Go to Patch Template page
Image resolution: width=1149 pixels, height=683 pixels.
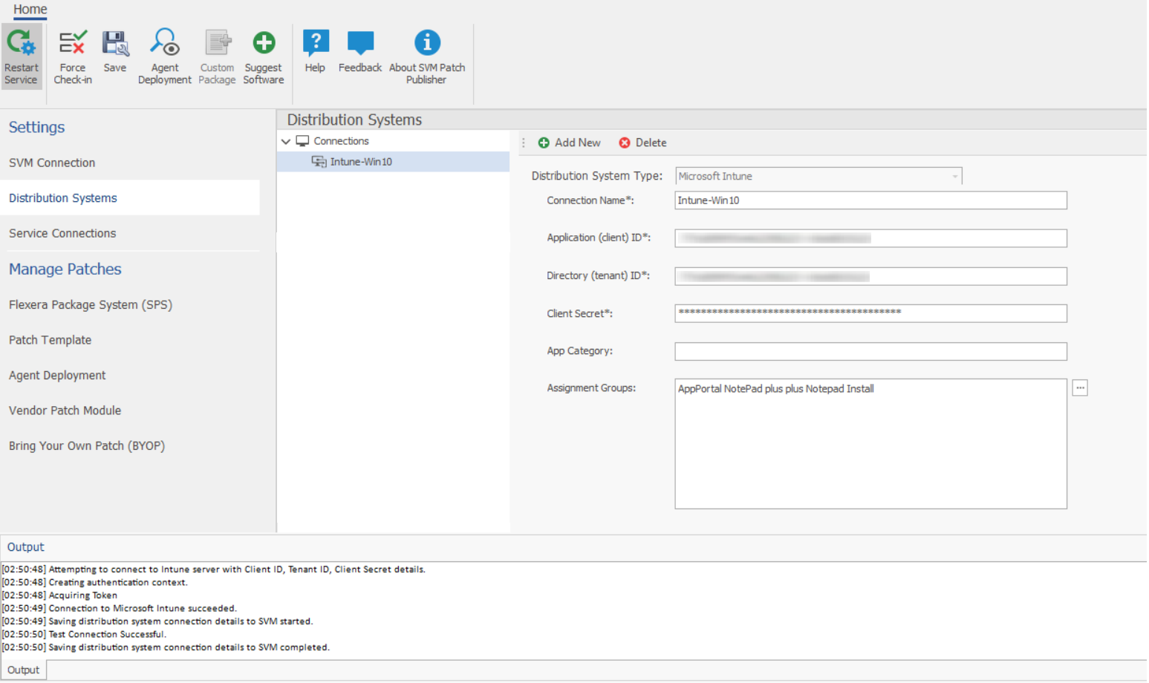(51, 340)
